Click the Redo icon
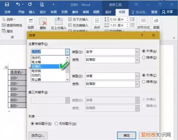This screenshot has height=140, width=178. click(x=30, y=4)
